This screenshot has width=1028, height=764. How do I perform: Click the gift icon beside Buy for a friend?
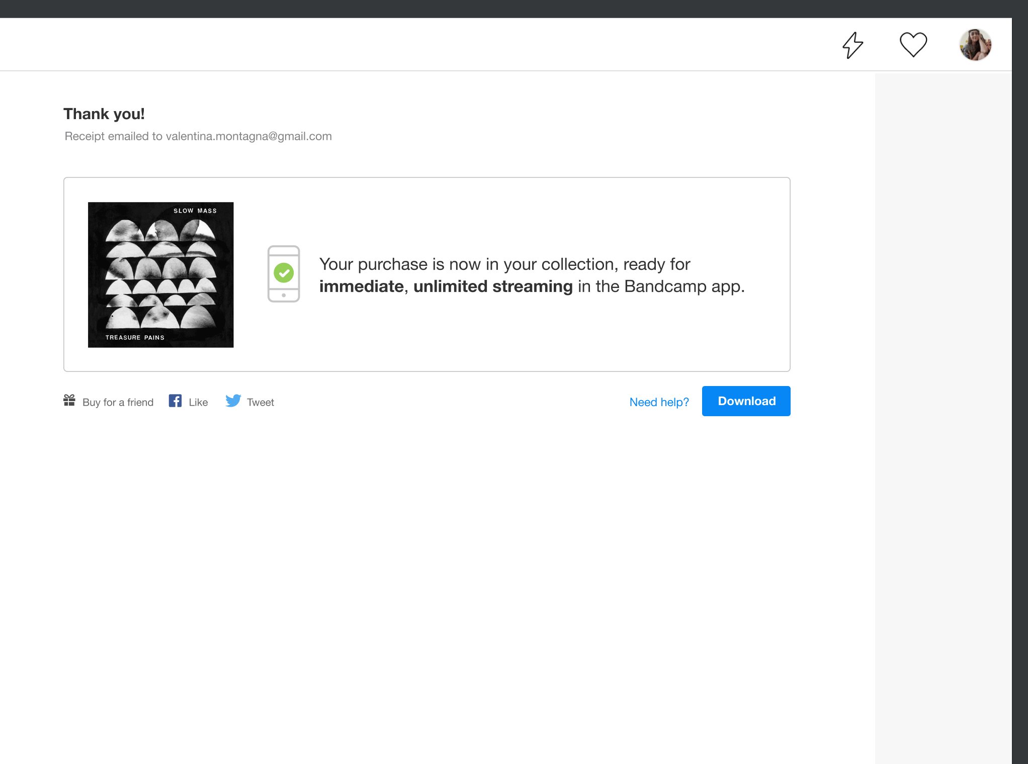(x=69, y=401)
